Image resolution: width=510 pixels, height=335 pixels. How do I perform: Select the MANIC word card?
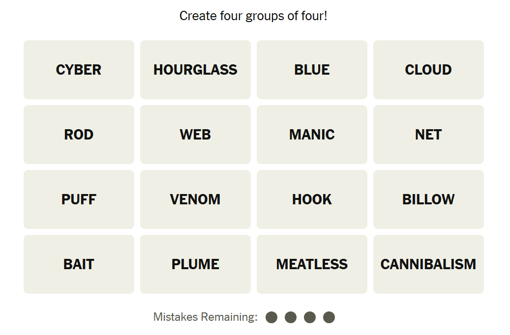click(x=312, y=135)
